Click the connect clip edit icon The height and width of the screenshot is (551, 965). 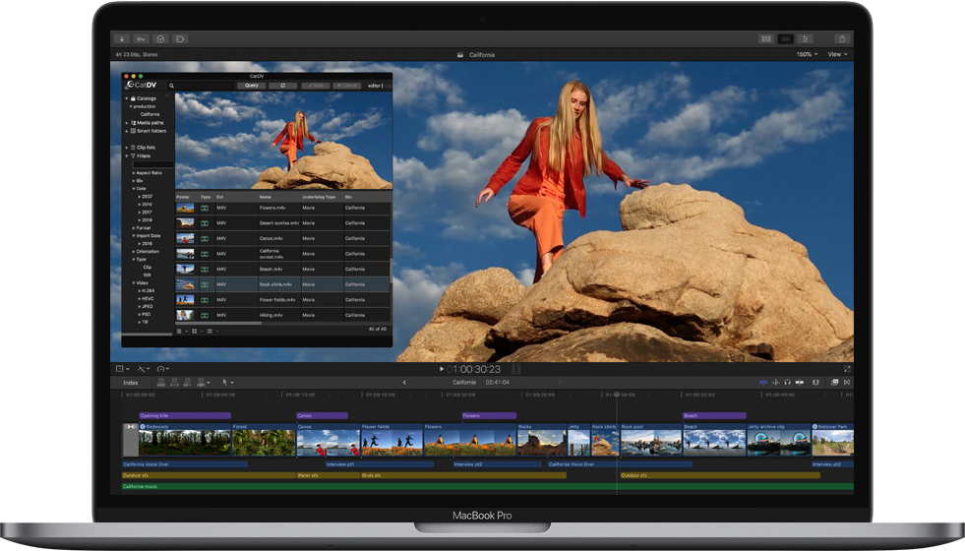pos(160,383)
